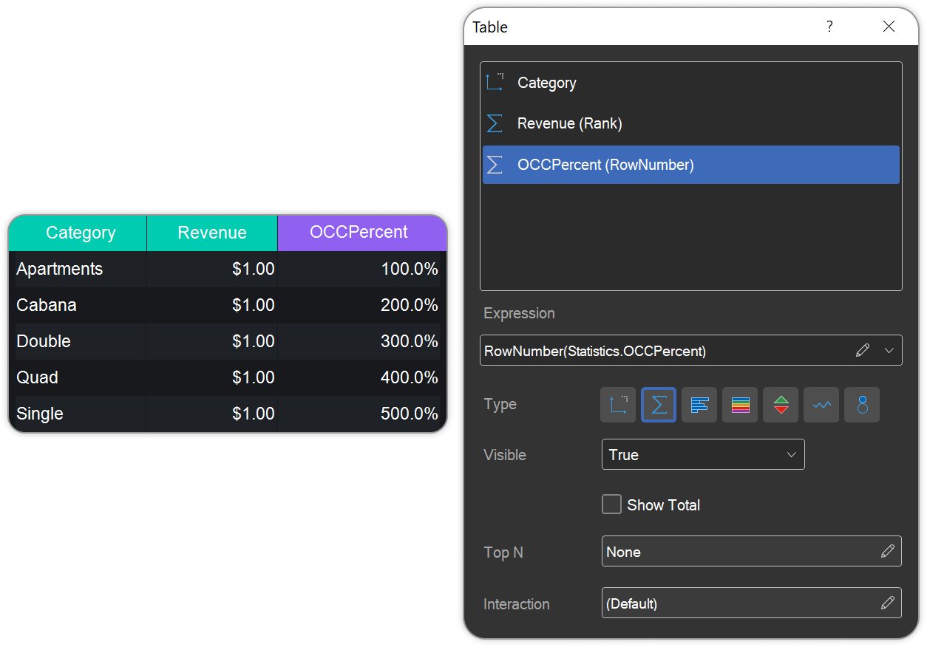The width and height of the screenshot is (927, 647).
Task: Select the Data Bars type icon
Action: pos(699,405)
